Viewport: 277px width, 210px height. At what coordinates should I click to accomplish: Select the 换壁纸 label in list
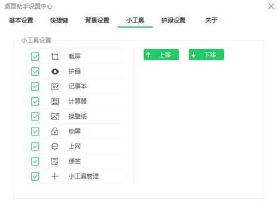click(x=78, y=117)
